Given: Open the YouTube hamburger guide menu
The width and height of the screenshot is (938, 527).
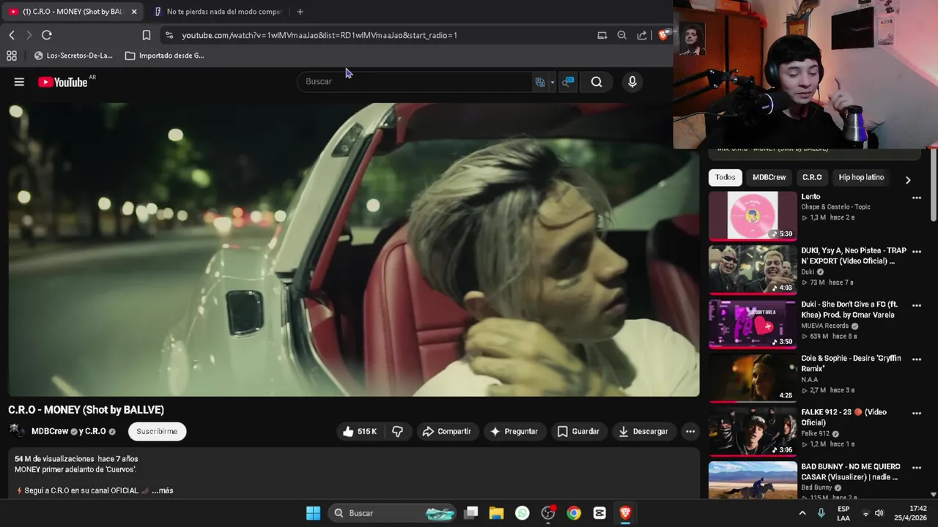Looking at the screenshot, I should 19,82.
